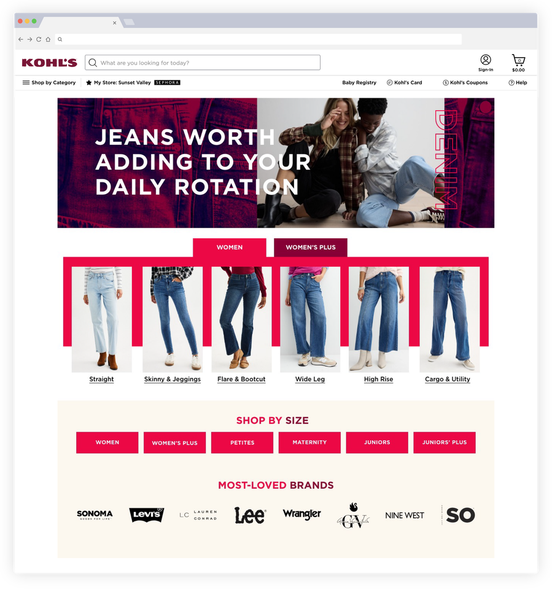Select the Lee brand logo

click(x=250, y=515)
